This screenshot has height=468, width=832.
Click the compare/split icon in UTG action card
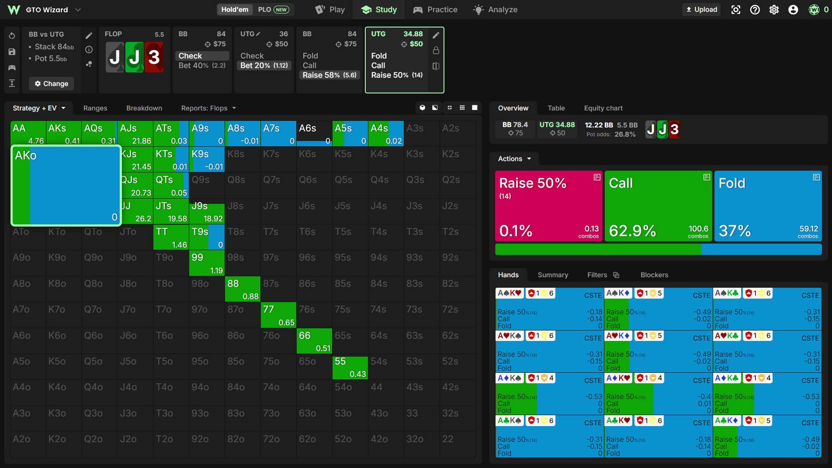(x=436, y=66)
